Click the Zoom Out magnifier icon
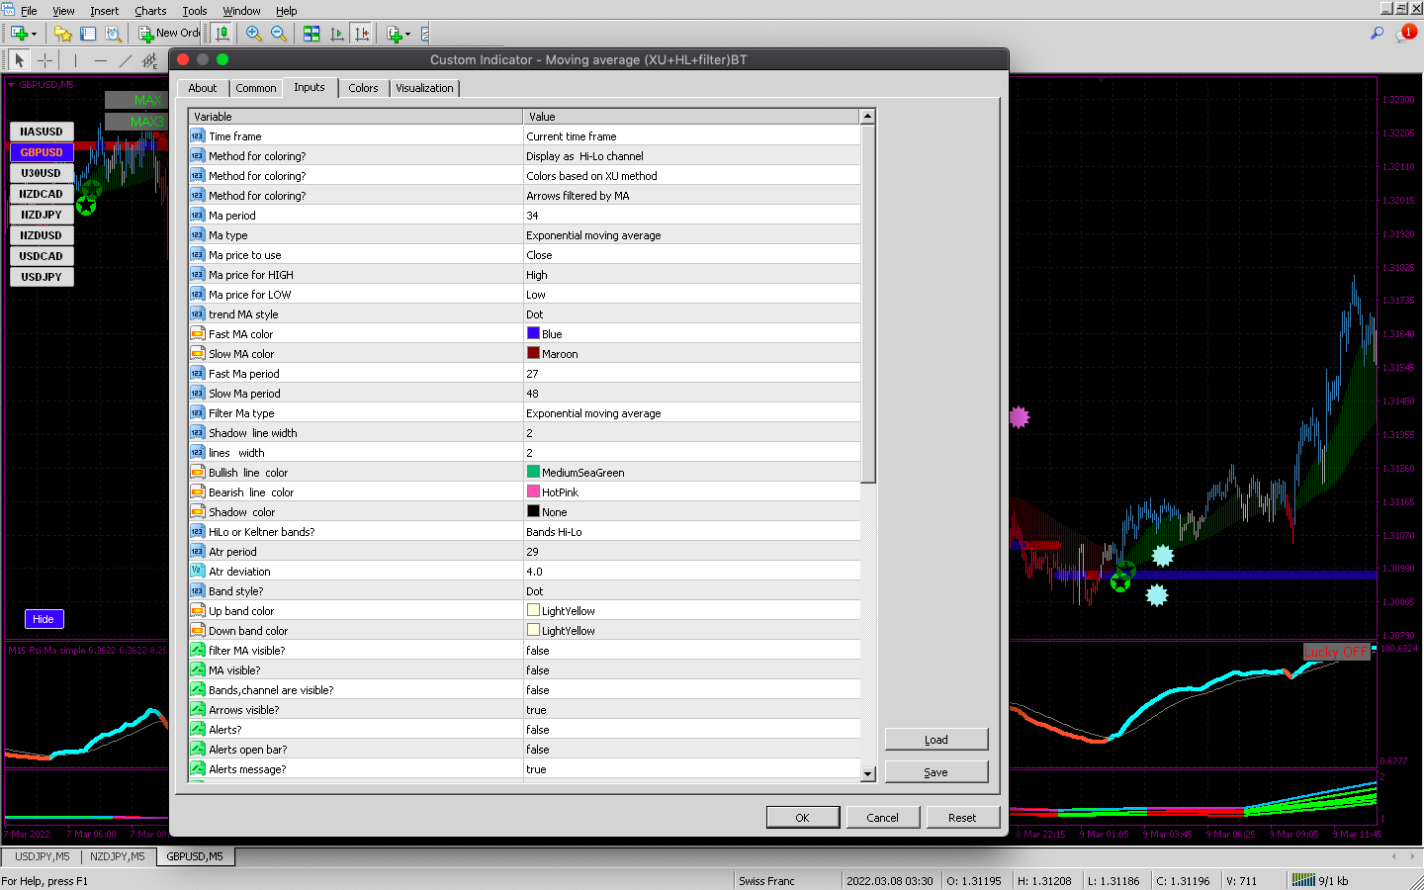The image size is (1424, 890). (x=279, y=34)
